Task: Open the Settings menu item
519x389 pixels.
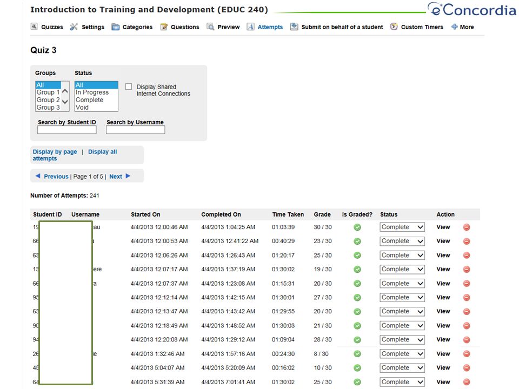Action: [93, 27]
